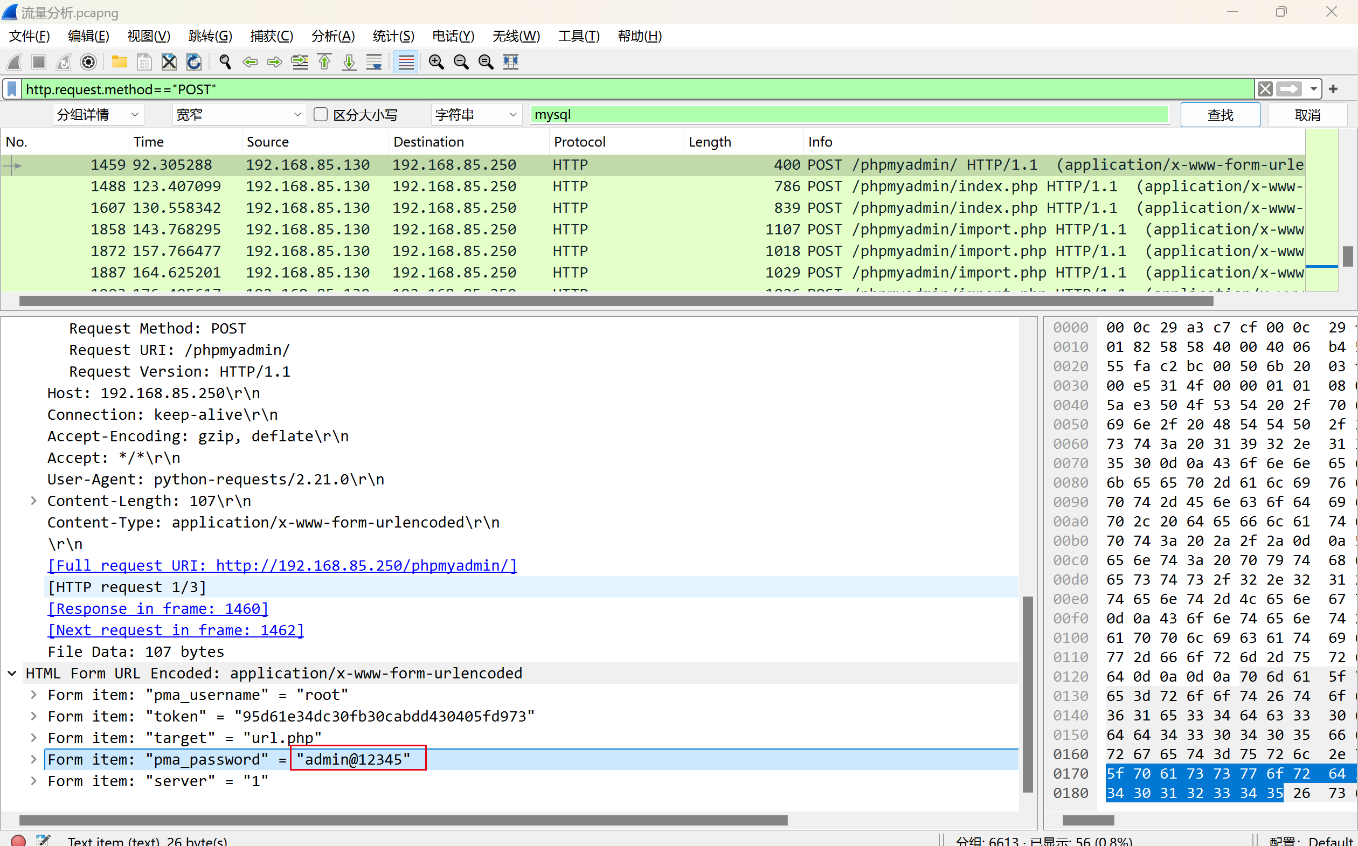1358x846 pixels.
Task: Click the stop capture square icon
Action: pyautogui.click(x=39, y=61)
